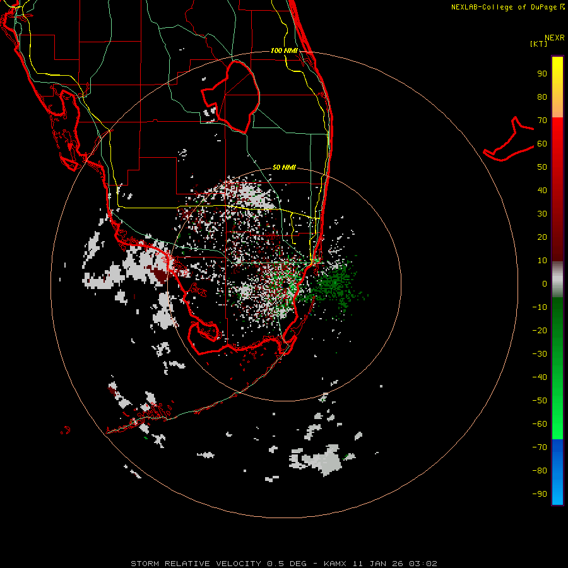Click the 03:02 timestamp in the caption
568x568 pixels.
[x=423, y=564]
